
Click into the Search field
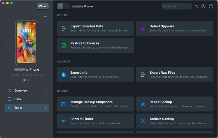point(177,6)
